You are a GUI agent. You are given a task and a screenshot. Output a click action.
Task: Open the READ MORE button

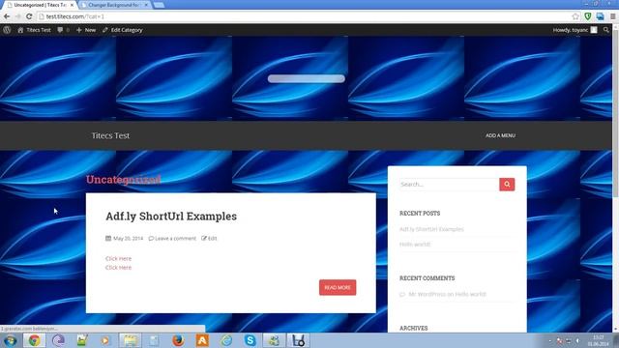[338, 287]
